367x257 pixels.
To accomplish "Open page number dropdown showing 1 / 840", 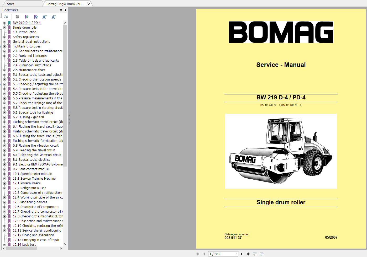I will point(236,254).
